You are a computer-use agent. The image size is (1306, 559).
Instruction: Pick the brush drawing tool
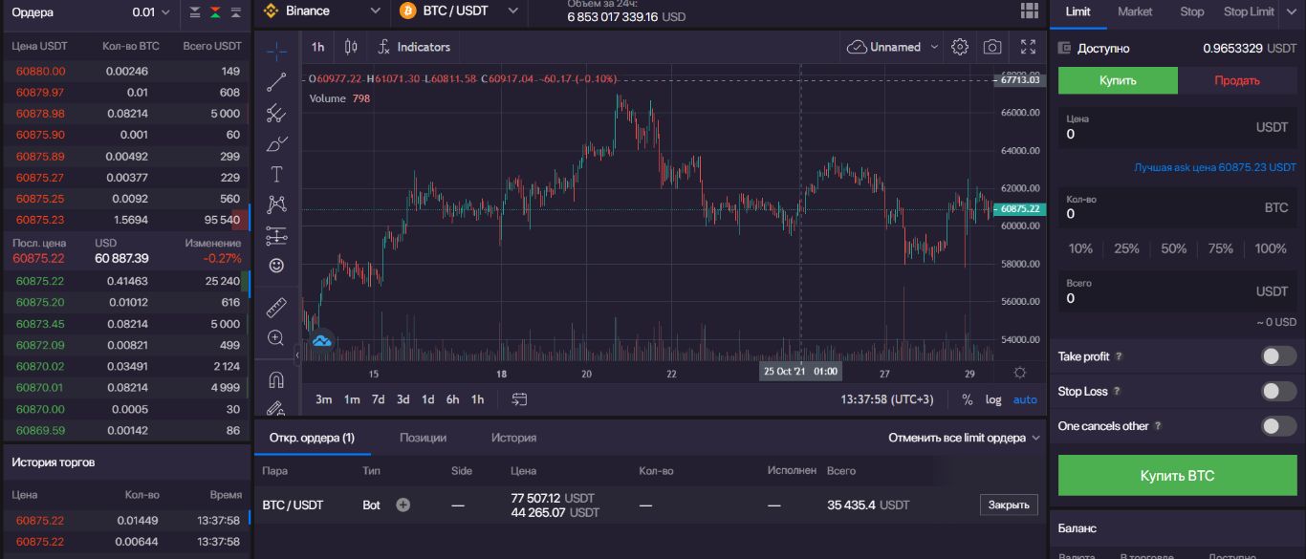(276, 144)
